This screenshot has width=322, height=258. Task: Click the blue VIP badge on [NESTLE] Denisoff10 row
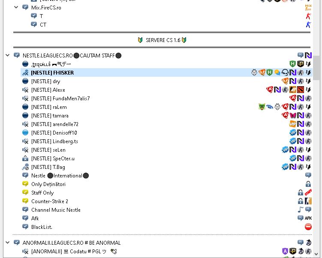[x=293, y=132]
